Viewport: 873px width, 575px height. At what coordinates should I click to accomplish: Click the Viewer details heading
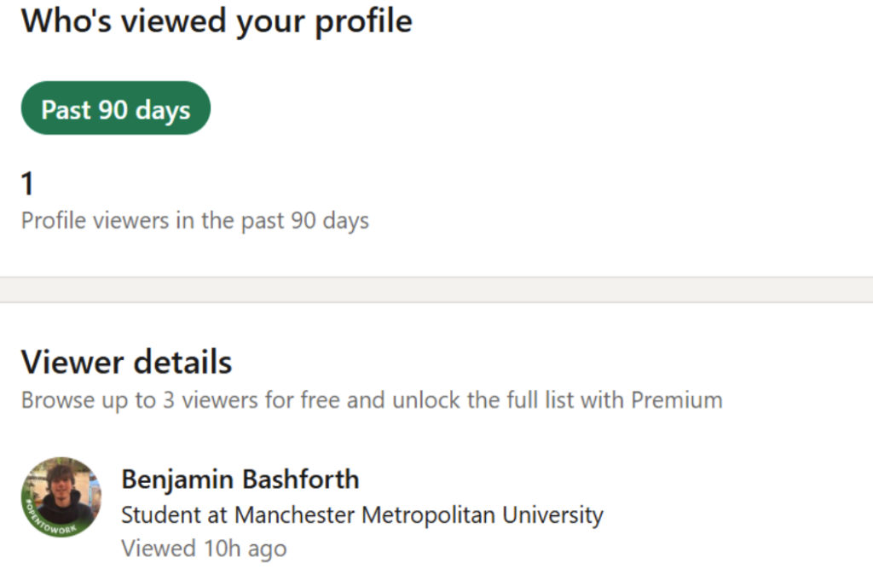point(126,362)
